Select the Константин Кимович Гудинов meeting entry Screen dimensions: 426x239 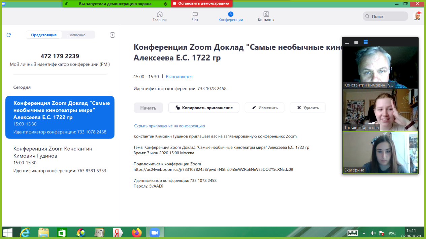tap(60, 159)
